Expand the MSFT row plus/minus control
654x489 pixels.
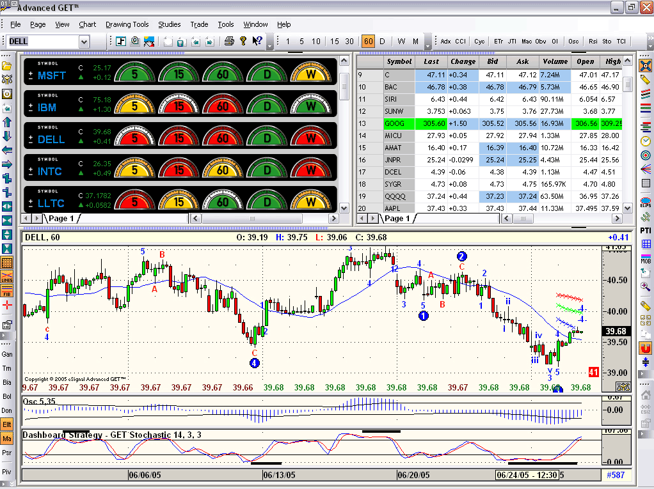pyautogui.click(x=31, y=75)
